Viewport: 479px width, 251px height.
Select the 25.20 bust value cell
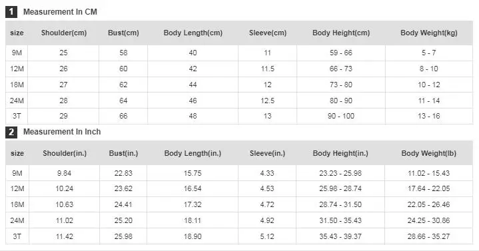pyautogui.click(x=123, y=220)
